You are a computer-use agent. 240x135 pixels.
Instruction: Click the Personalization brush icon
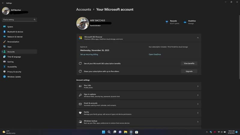[x=4, y=42]
